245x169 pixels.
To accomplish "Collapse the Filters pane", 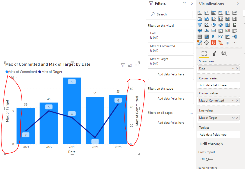I will tap(192, 3).
